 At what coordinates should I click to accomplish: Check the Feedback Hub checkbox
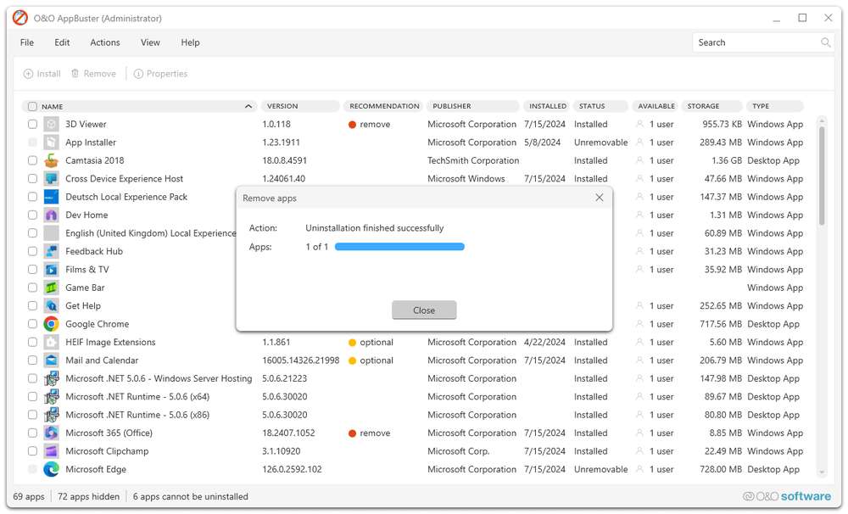click(32, 251)
